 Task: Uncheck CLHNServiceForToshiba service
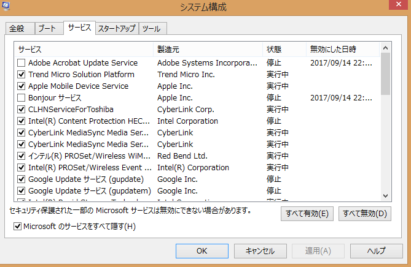tap(22, 110)
